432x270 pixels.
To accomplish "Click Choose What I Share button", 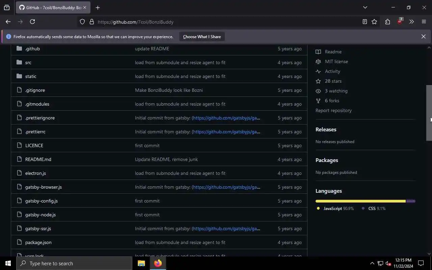I will [x=202, y=37].
